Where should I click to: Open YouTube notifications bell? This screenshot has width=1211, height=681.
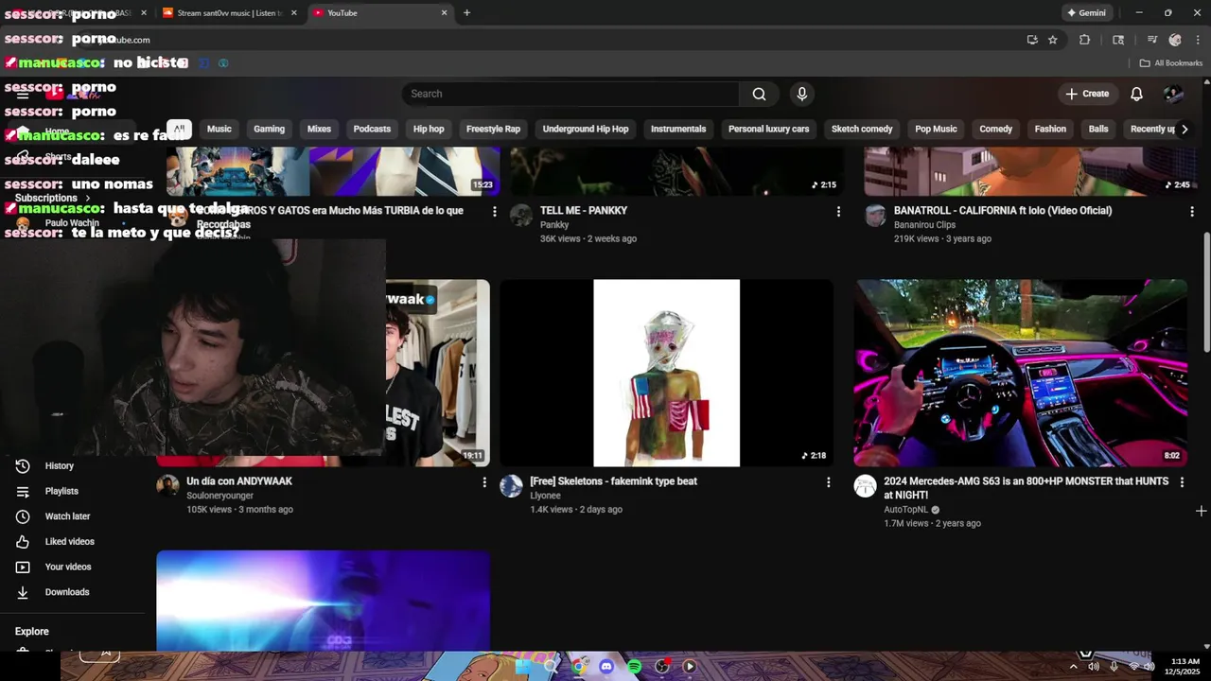1137,94
